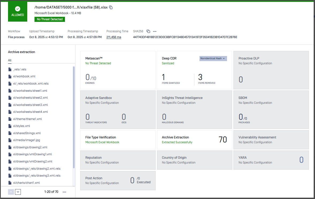This screenshot has width=315, height=199.
Task: Open pagination more options ellipsis
Action: coord(64,192)
